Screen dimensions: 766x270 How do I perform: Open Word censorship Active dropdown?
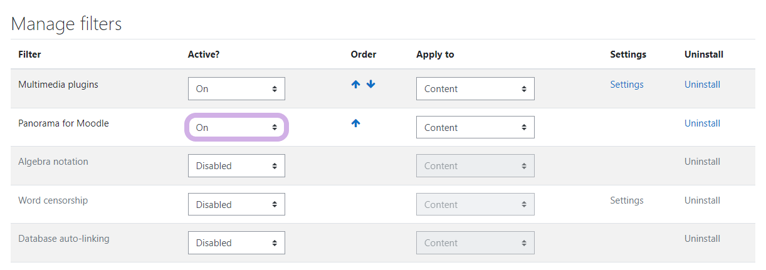click(236, 204)
